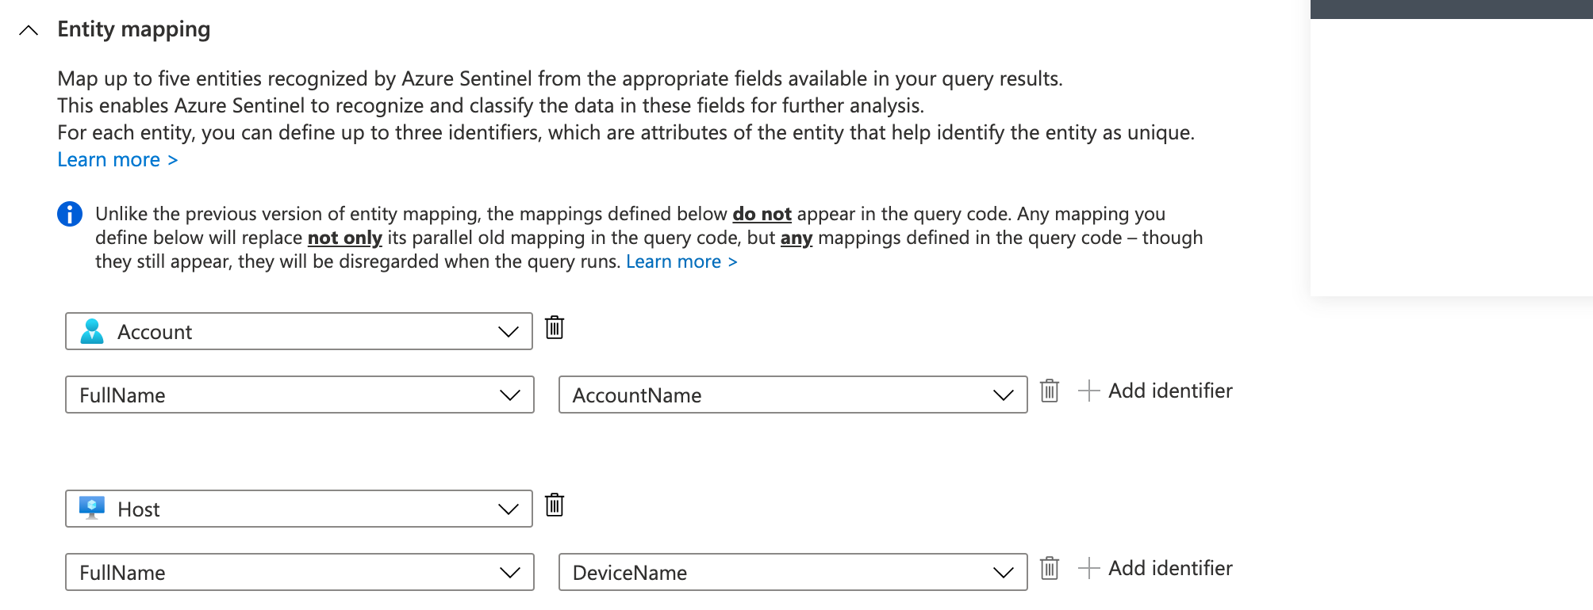
Task: Open the Account entity type dropdown
Action: pos(298,331)
